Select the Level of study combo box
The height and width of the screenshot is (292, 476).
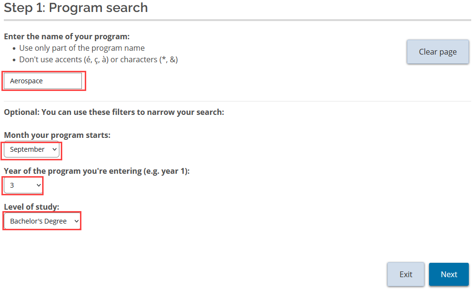point(42,221)
